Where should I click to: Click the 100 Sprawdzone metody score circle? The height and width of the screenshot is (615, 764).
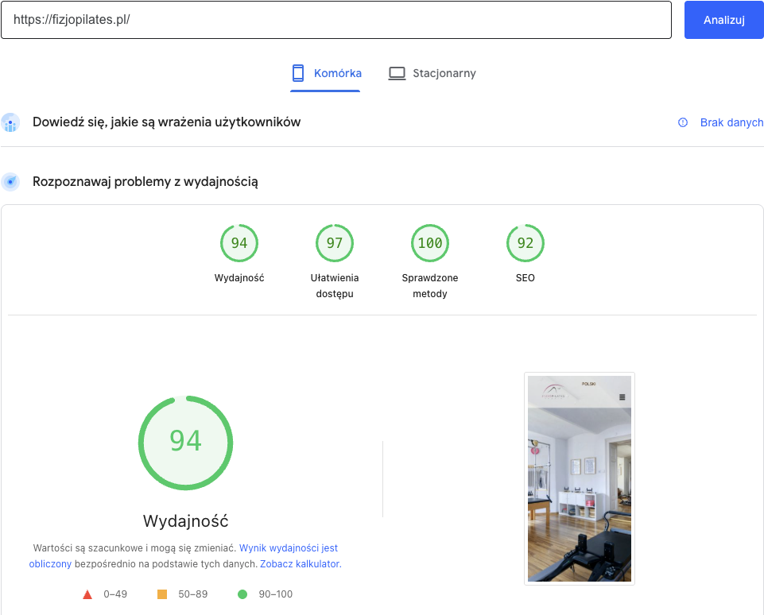point(429,243)
